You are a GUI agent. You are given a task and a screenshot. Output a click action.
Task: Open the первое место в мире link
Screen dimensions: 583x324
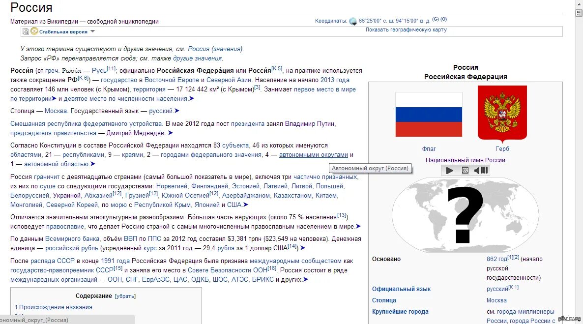pos(324,89)
